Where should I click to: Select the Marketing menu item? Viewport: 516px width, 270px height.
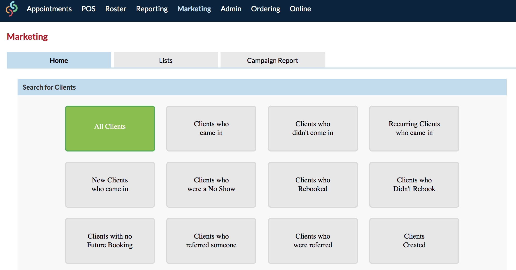[x=194, y=9]
